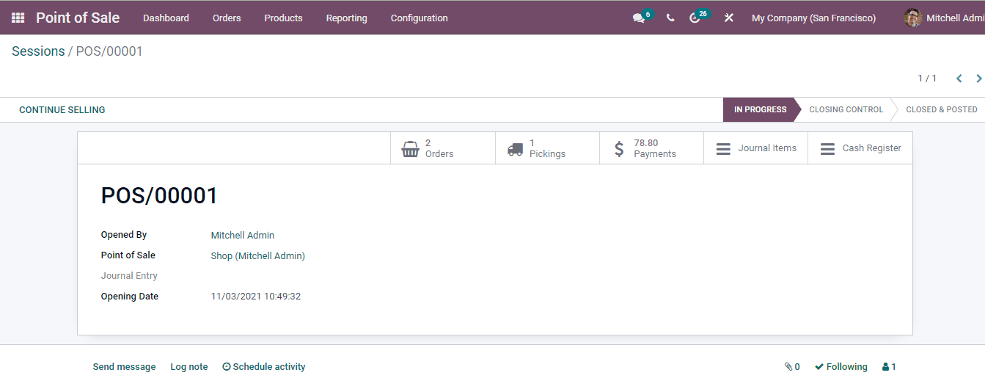Open the Configuration menu

[x=419, y=18]
